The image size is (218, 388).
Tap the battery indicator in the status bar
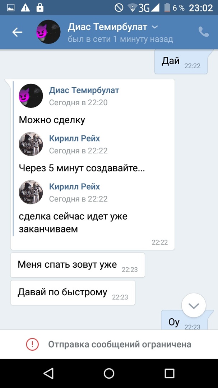pyautogui.click(x=167, y=8)
